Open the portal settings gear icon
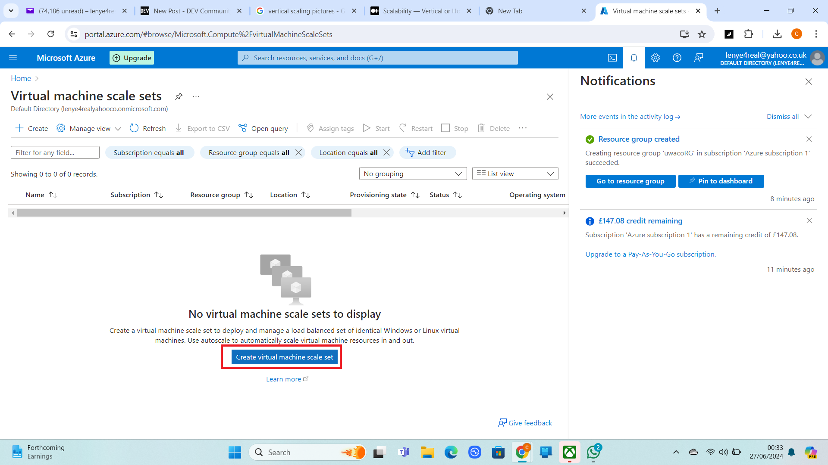 (655, 58)
